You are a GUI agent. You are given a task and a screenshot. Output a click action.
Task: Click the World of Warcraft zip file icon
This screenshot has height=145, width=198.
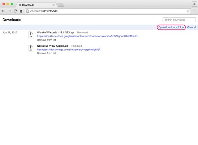point(31,35)
